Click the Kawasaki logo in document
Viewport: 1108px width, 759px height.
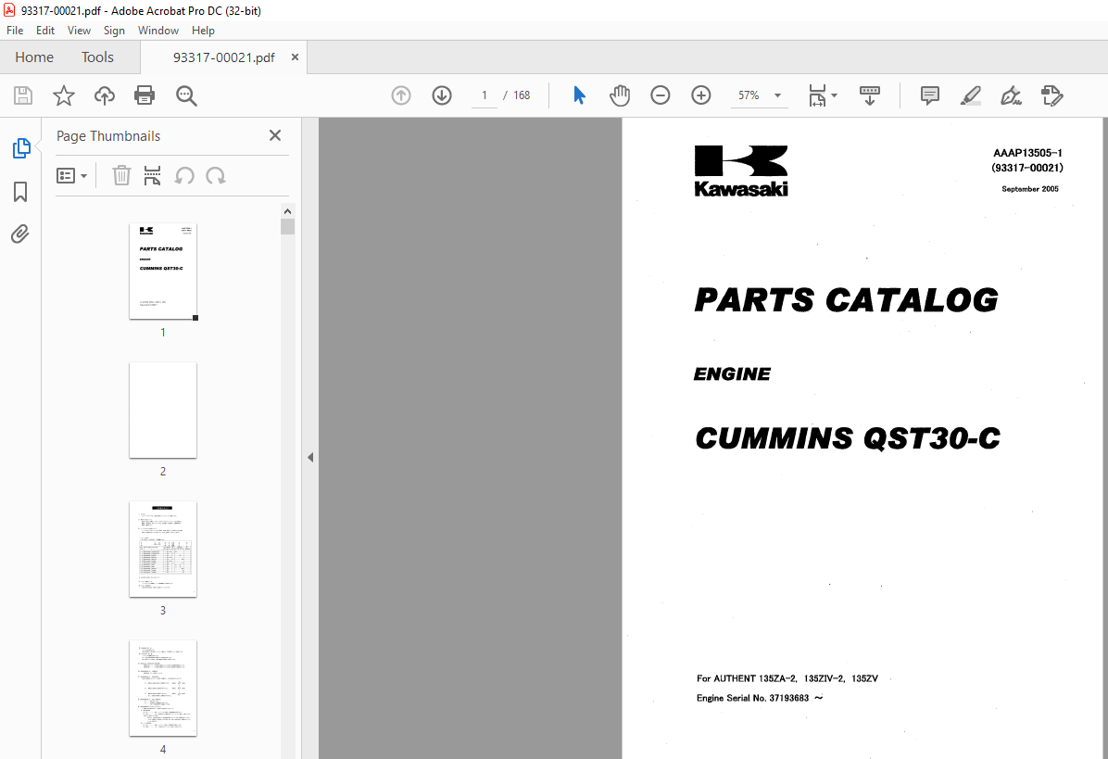click(741, 171)
